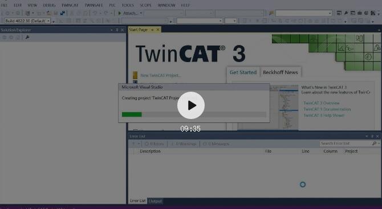This screenshot has width=382, height=209.
Task: Click the magnifier icon in Search Error List
Action: click(x=374, y=144)
